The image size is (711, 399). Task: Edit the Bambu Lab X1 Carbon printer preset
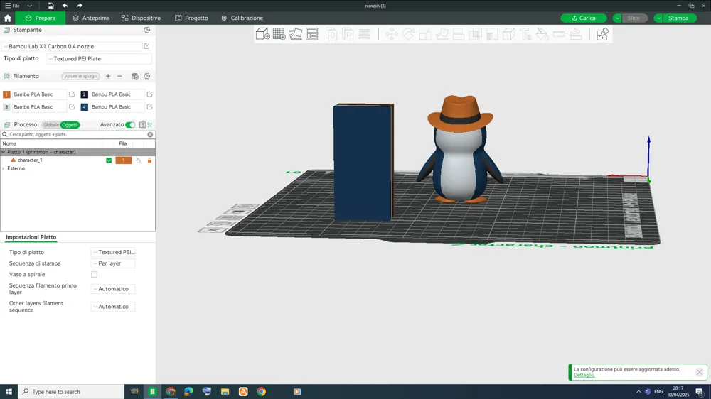(146, 46)
